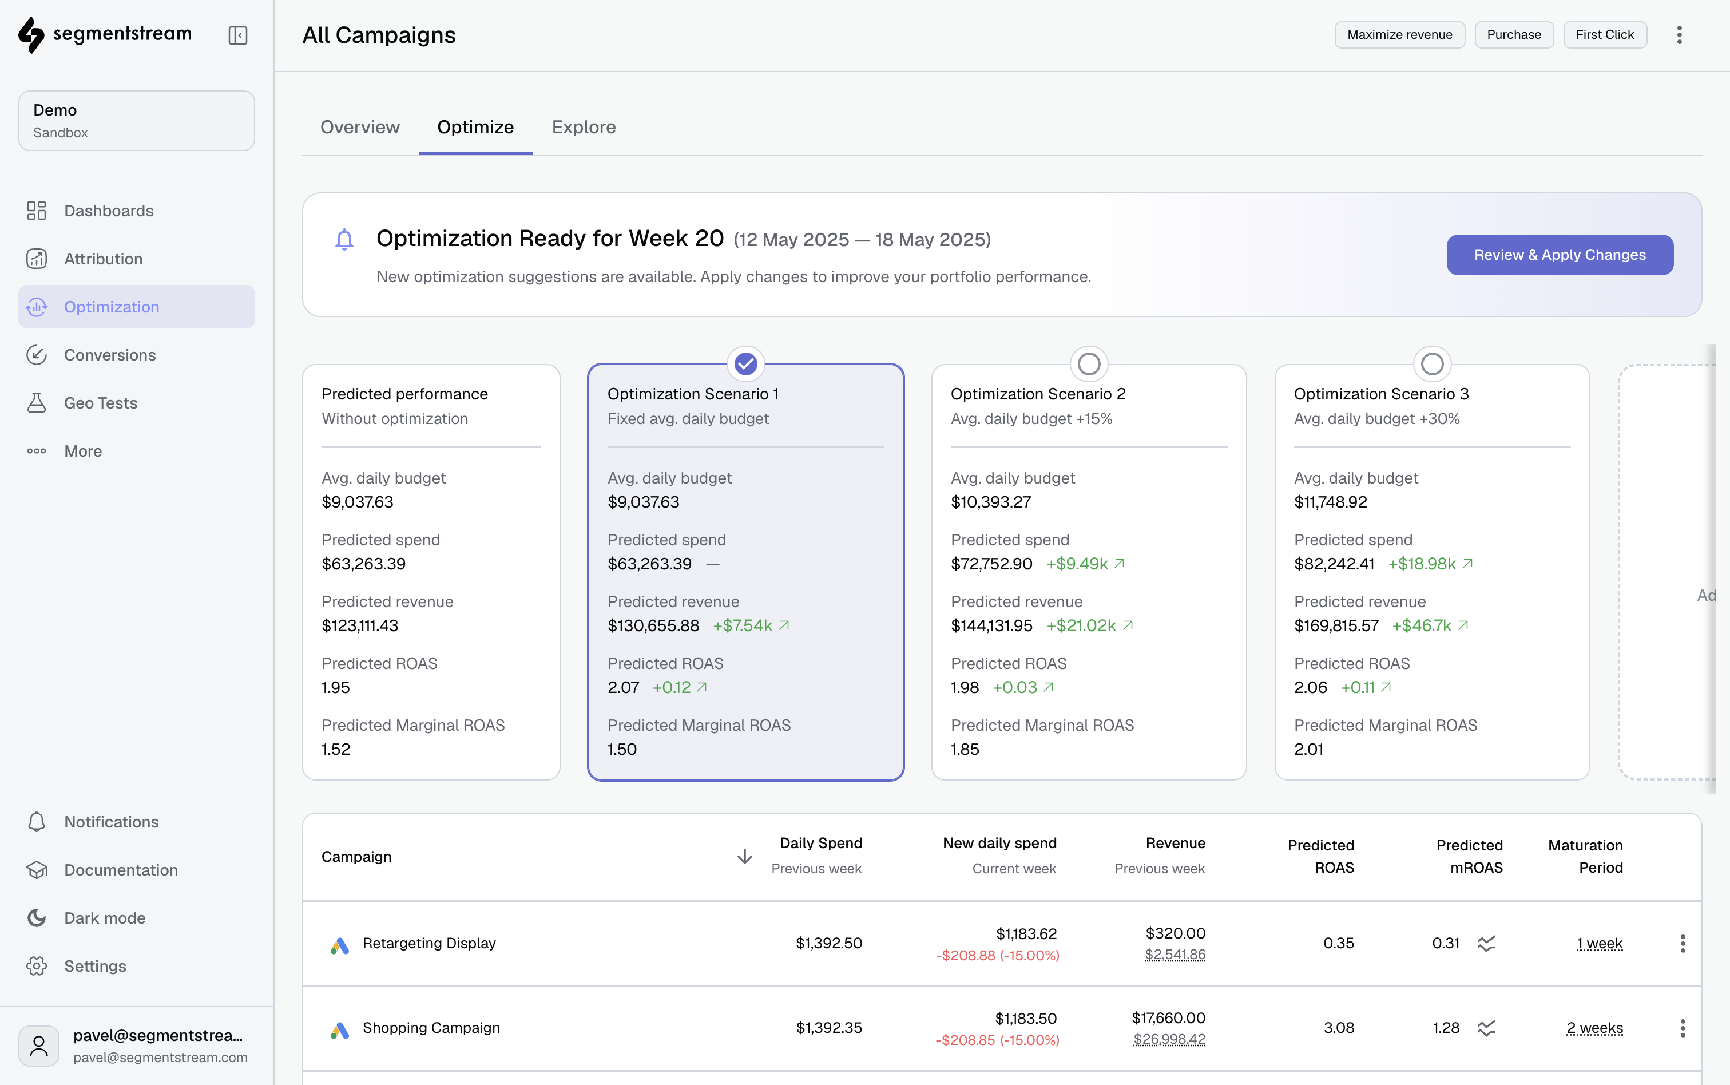Viewport: 1730px width, 1085px height.
Task: Toggle Dark mode
Action: (136, 918)
